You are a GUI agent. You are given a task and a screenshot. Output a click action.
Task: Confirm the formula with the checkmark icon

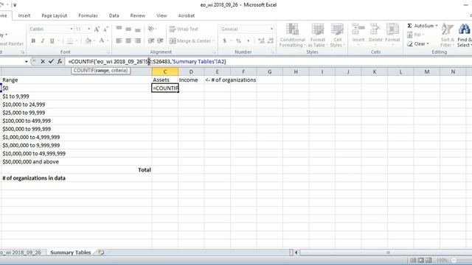51,61
